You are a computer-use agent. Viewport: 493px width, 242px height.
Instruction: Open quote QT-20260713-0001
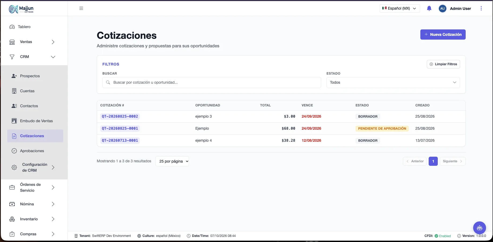click(120, 140)
